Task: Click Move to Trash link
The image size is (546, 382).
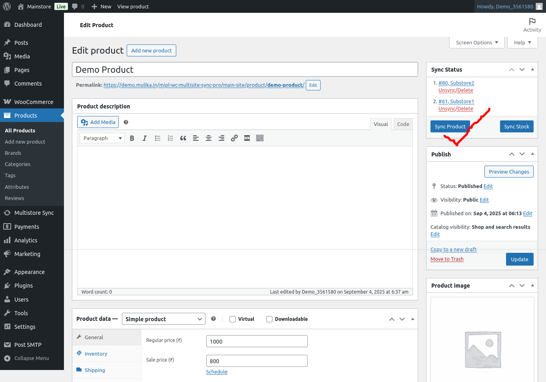Action: (447, 259)
